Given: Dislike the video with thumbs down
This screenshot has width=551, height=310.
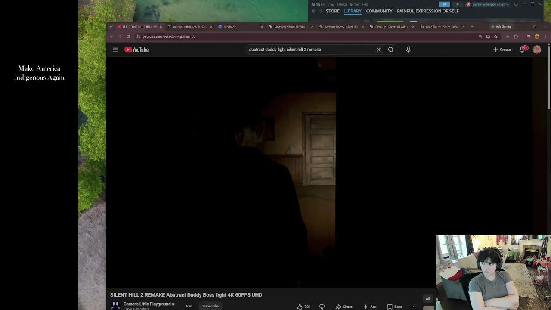Looking at the screenshot, I should 322,307.
